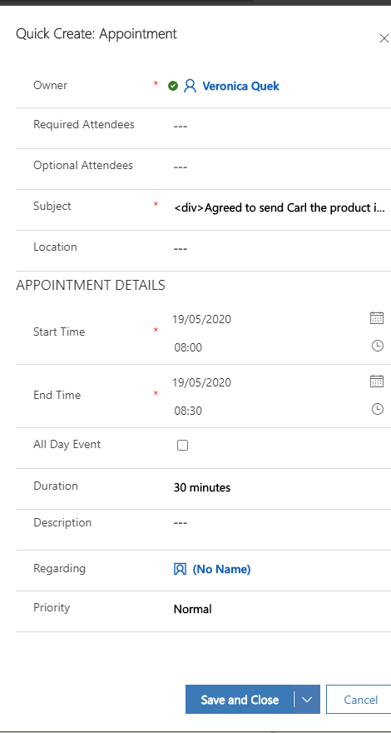Click the Description field
The width and height of the screenshot is (391, 733).
[280, 522]
